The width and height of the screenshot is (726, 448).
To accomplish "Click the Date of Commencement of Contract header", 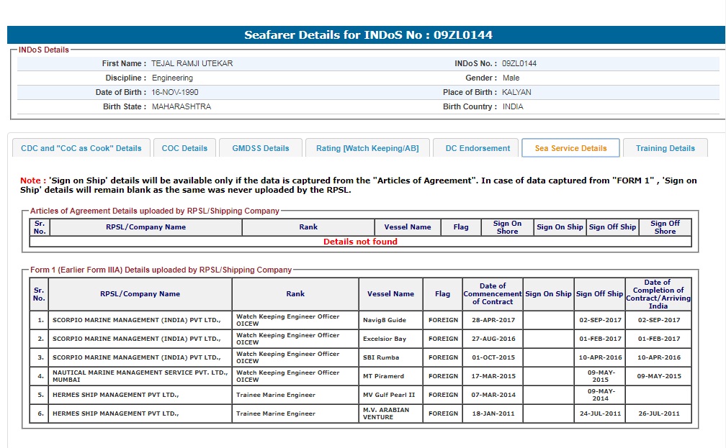I will point(493,294).
